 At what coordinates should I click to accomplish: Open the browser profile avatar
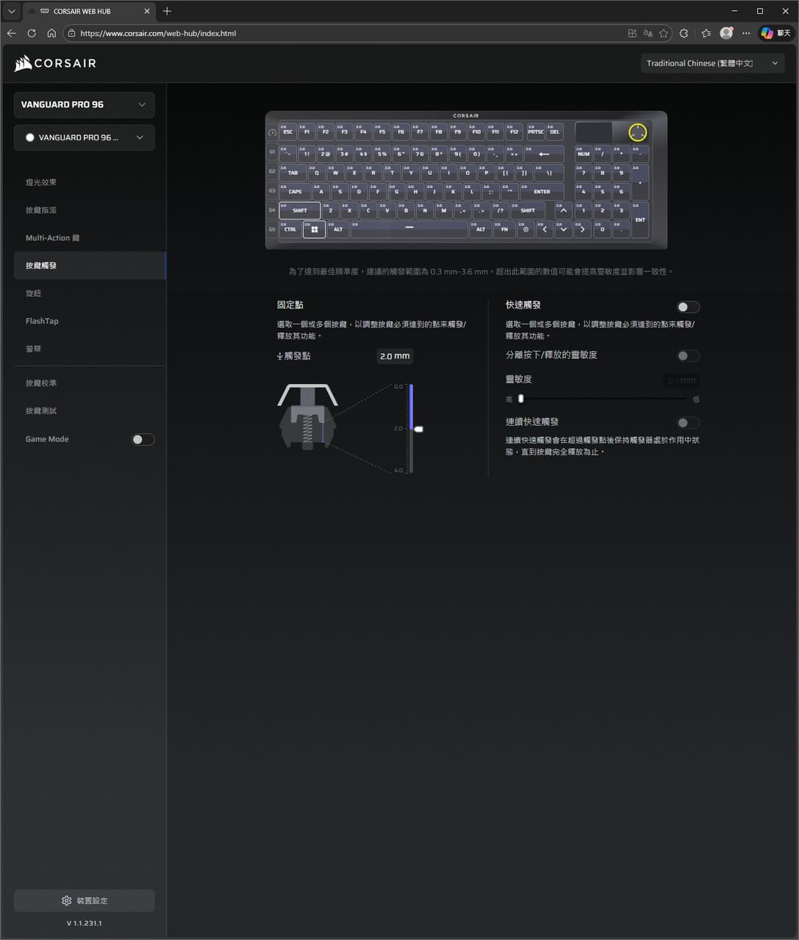726,33
